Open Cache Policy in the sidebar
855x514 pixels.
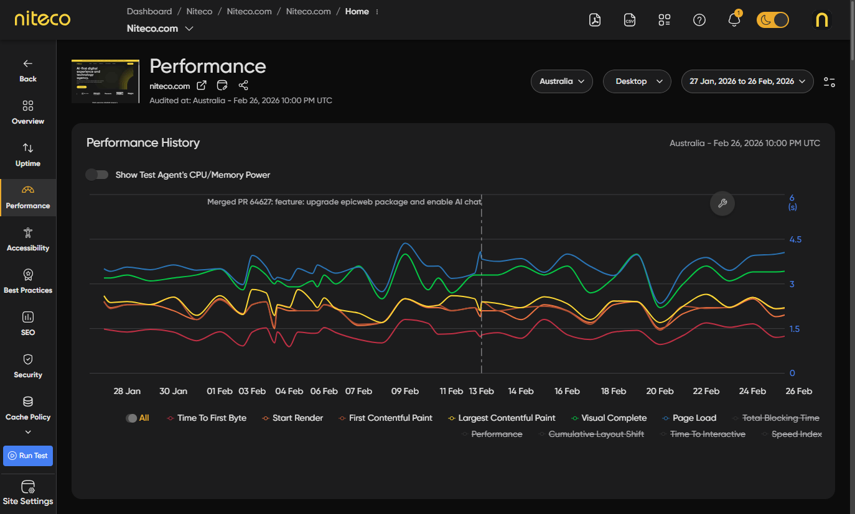(x=28, y=408)
